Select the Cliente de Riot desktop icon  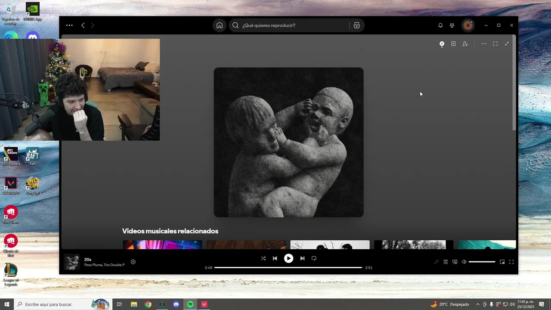tap(11, 245)
